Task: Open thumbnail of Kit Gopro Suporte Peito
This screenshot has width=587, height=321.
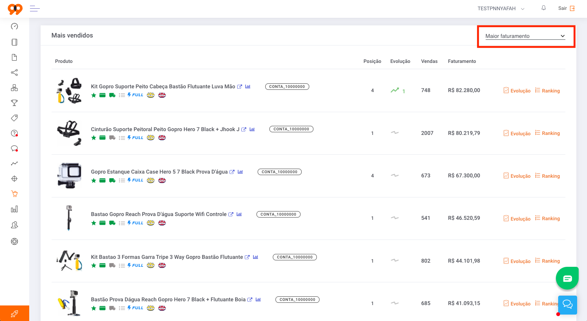Action: [x=69, y=91]
